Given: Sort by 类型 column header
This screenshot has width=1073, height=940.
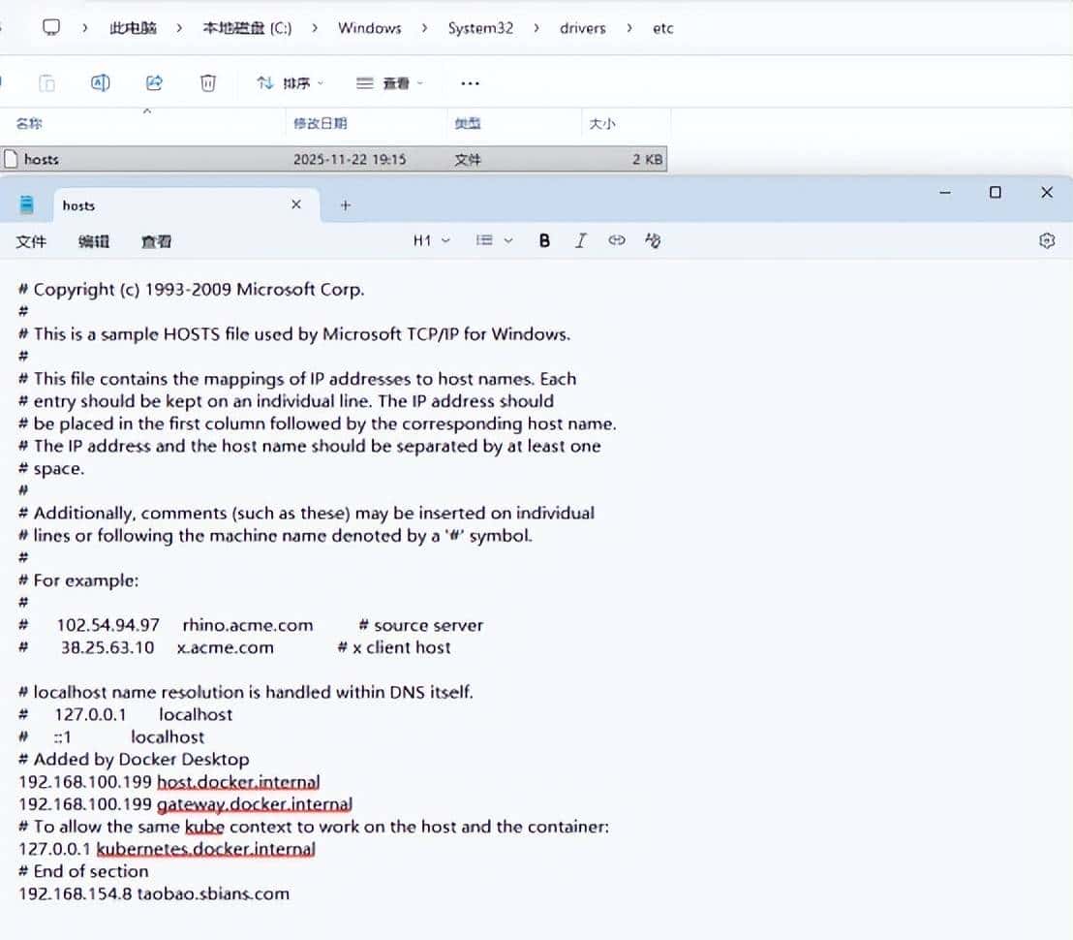Looking at the screenshot, I should tap(468, 123).
